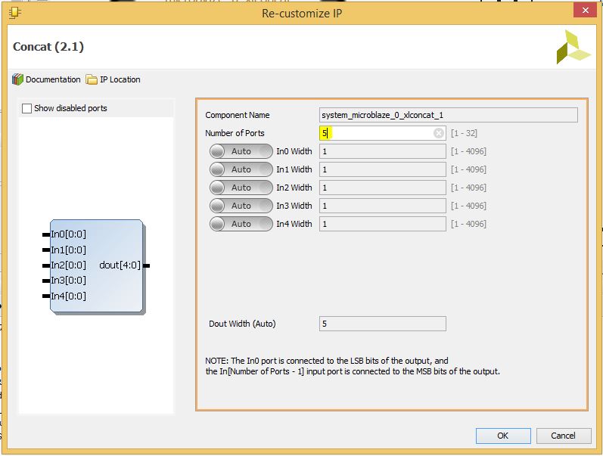Select the In0 Width value field
603x456 pixels.
tap(383, 151)
